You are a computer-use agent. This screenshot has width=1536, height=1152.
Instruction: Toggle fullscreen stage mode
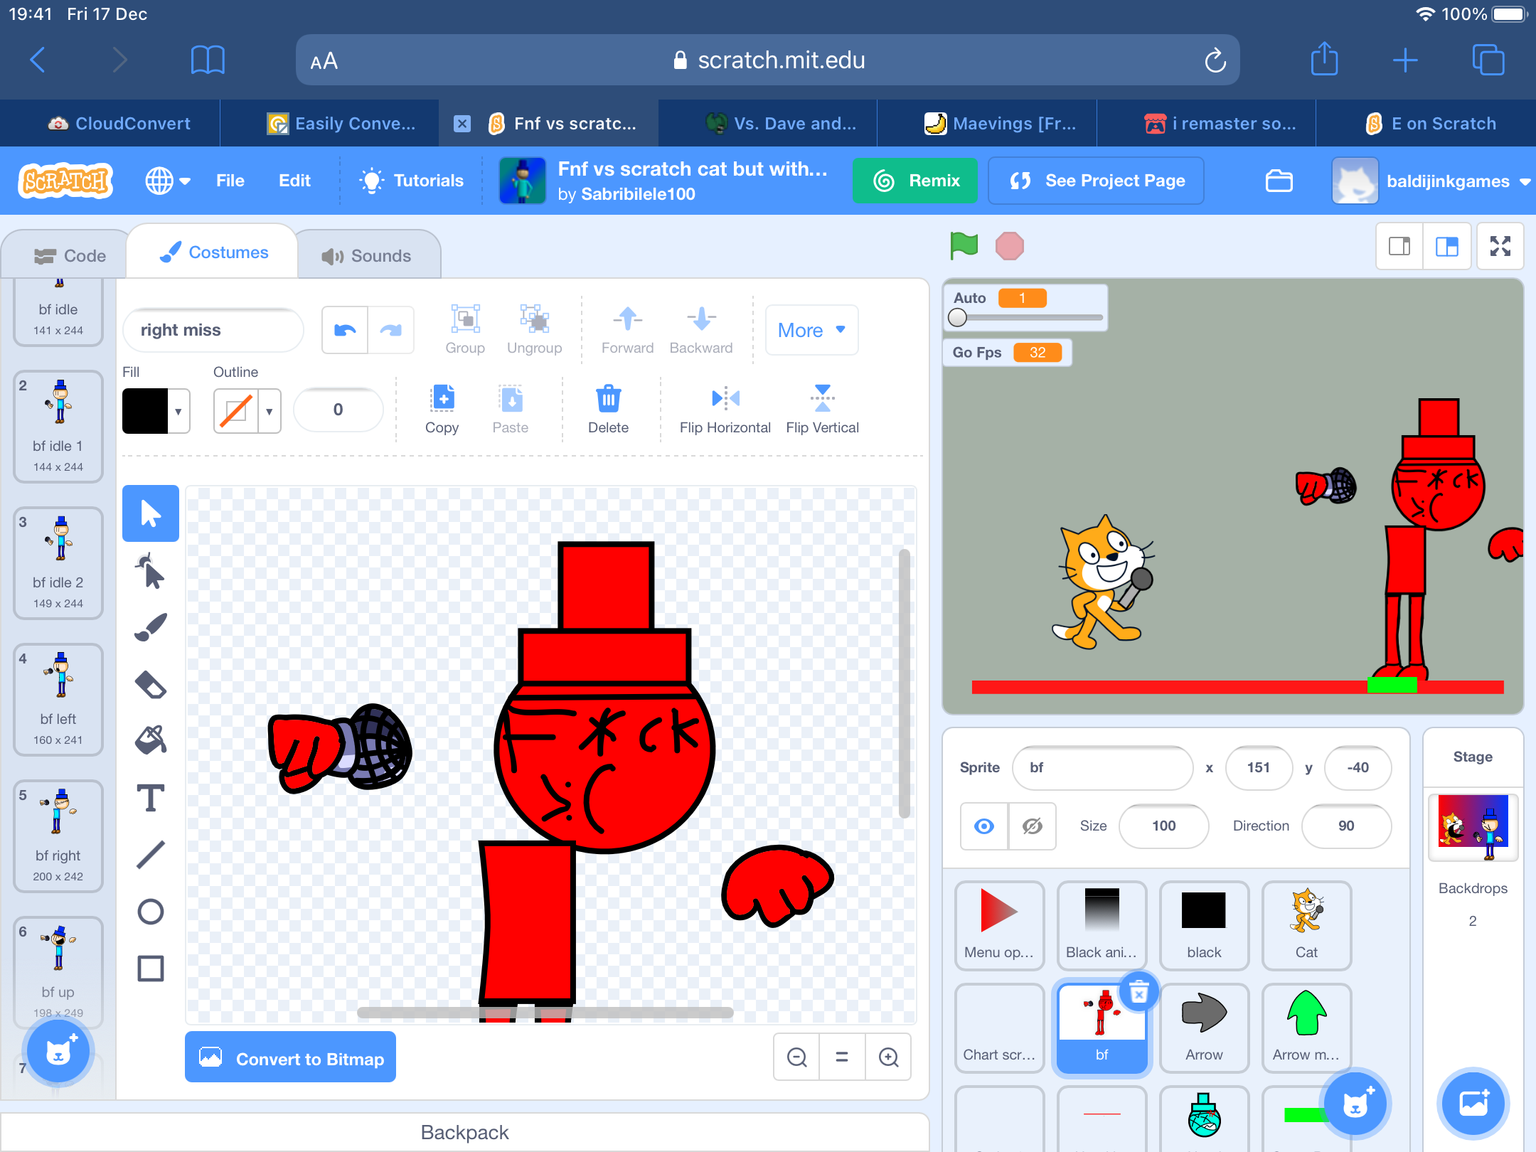1500,246
